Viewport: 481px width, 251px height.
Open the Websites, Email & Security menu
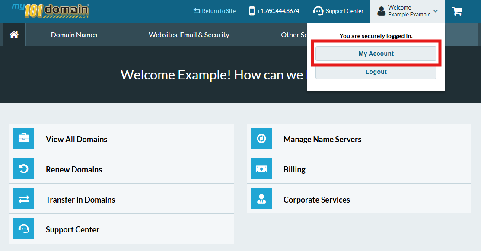pos(188,35)
